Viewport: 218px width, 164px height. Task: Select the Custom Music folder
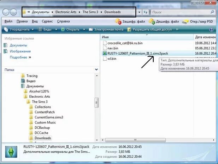tap(45, 122)
